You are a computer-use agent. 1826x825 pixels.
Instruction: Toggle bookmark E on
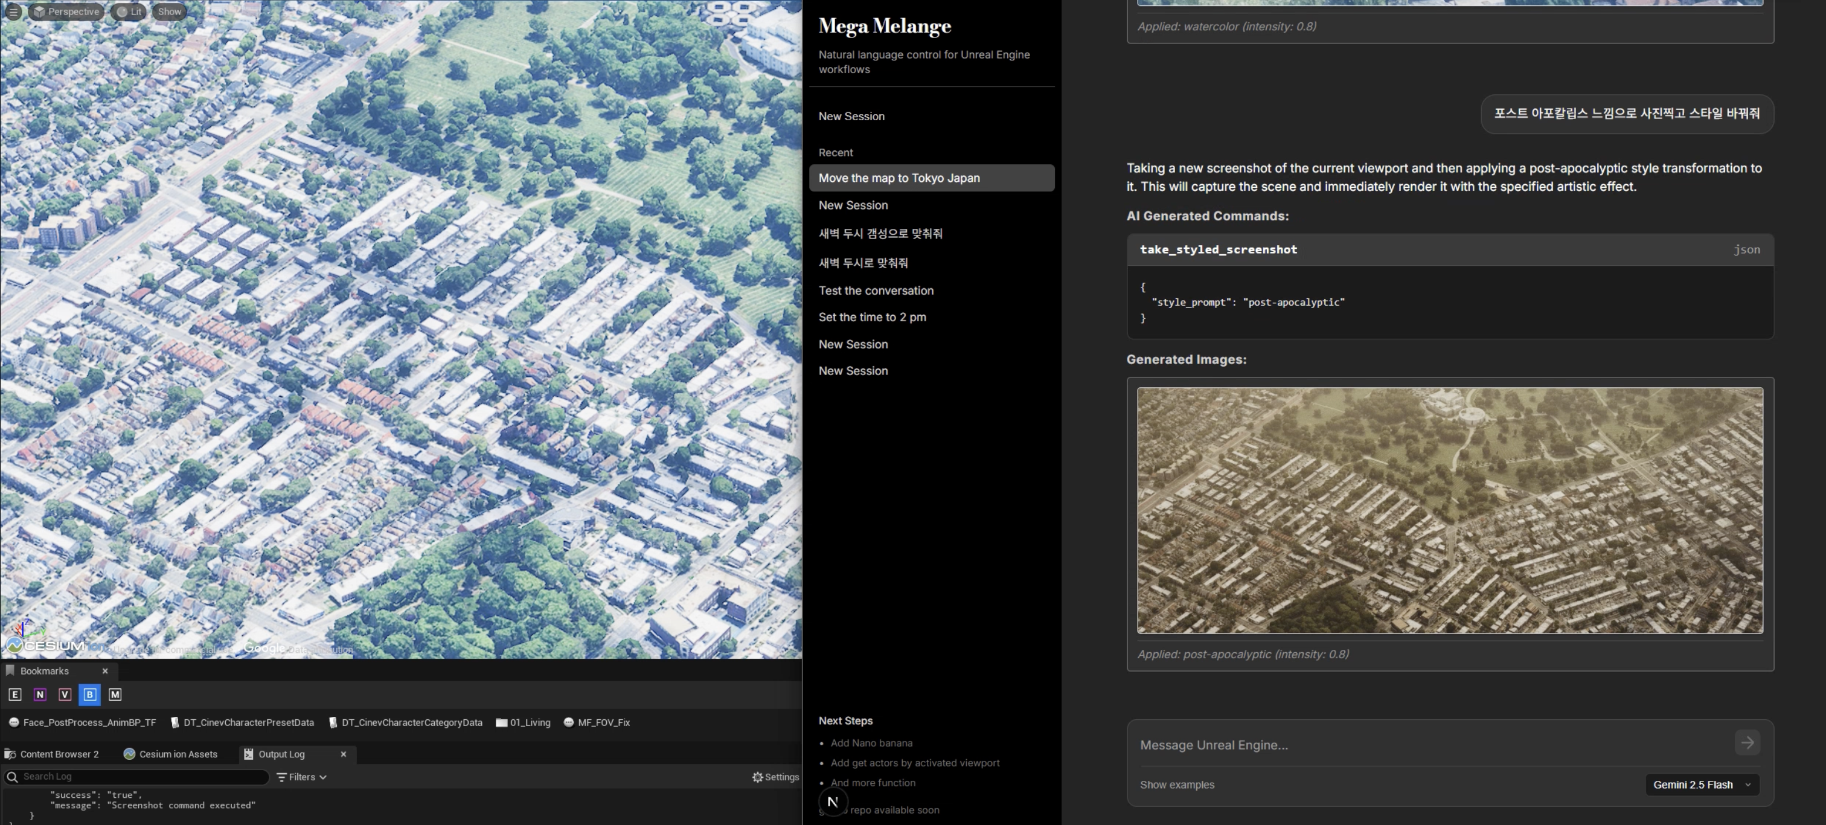(15, 695)
